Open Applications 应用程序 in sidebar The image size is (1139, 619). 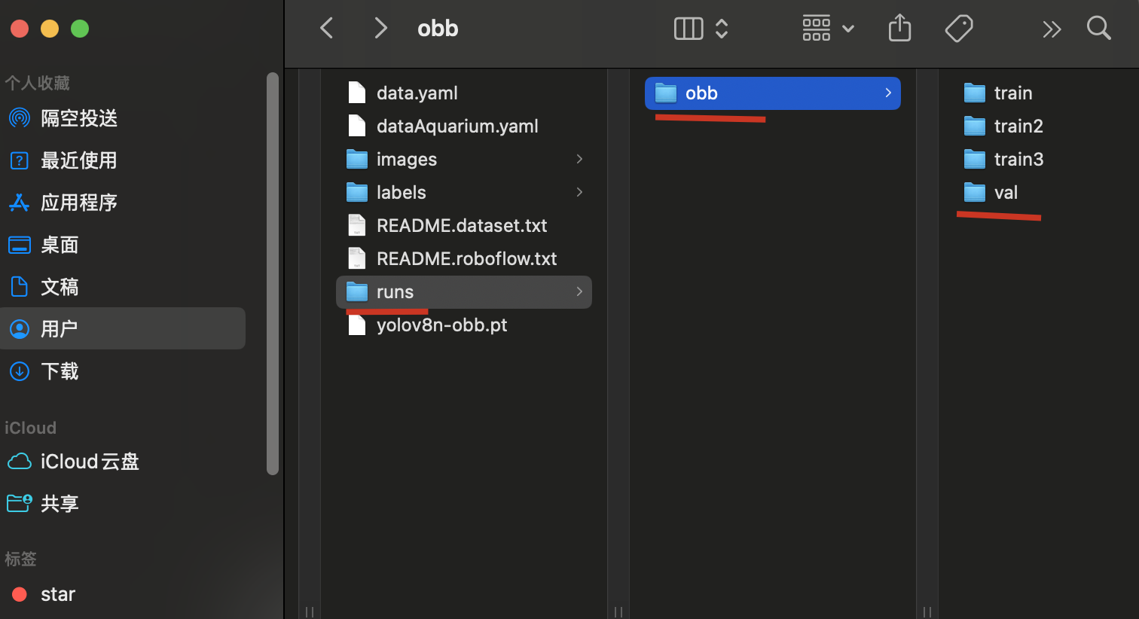(x=123, y=203)
